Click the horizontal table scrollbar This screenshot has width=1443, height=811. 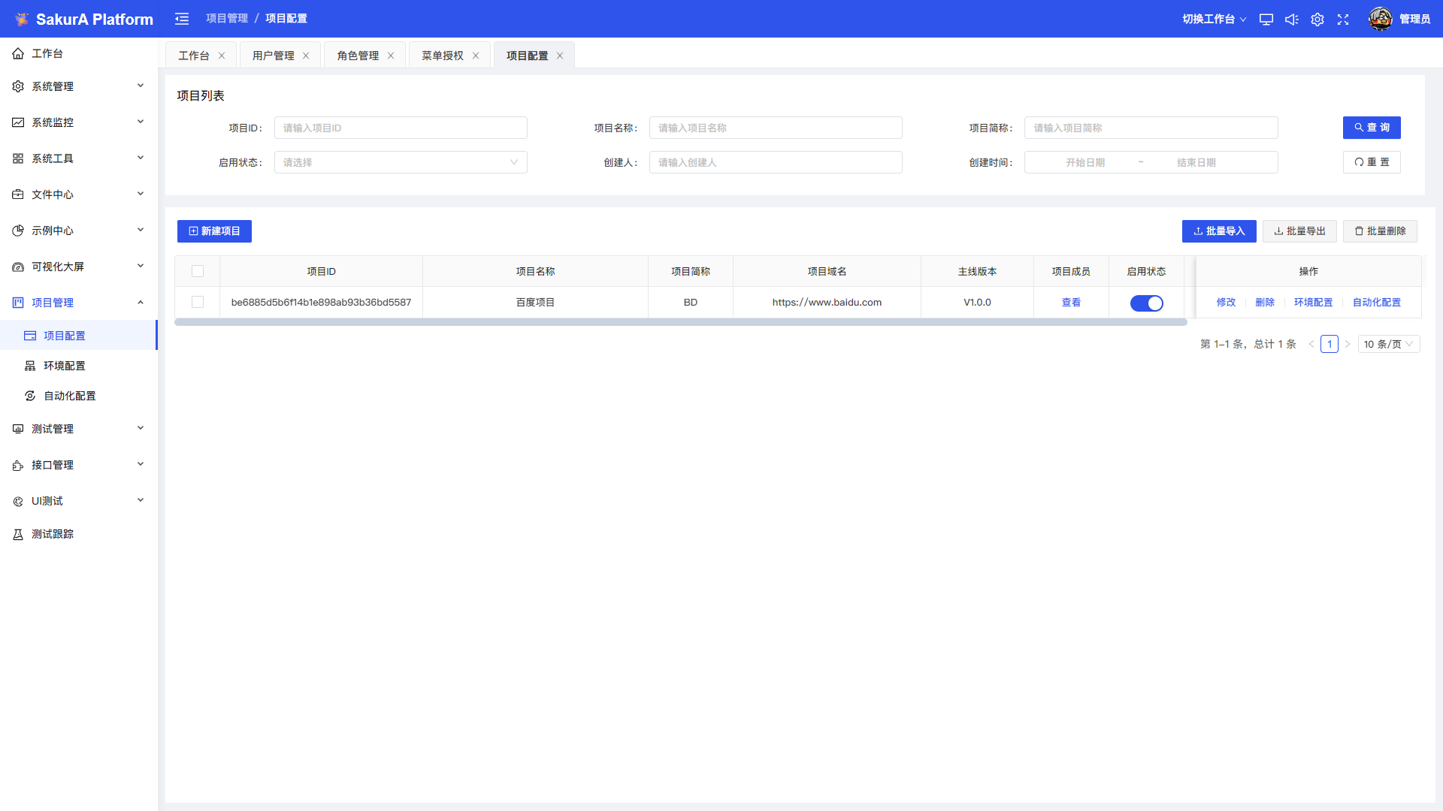[680, 322]
